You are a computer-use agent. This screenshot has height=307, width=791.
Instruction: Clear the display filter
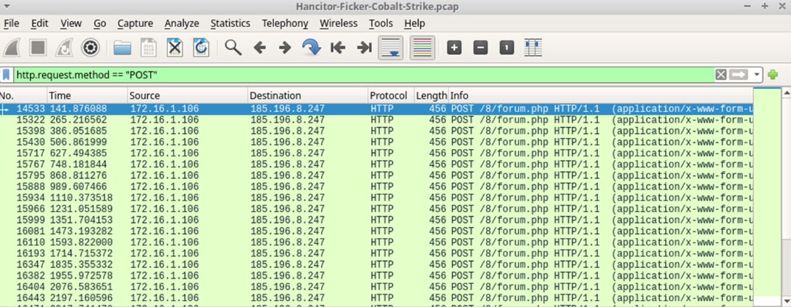tap(721, 75)
